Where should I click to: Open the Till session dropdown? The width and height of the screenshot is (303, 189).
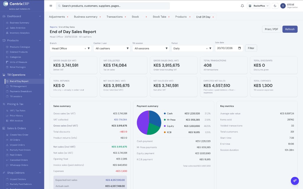(151, 48)
